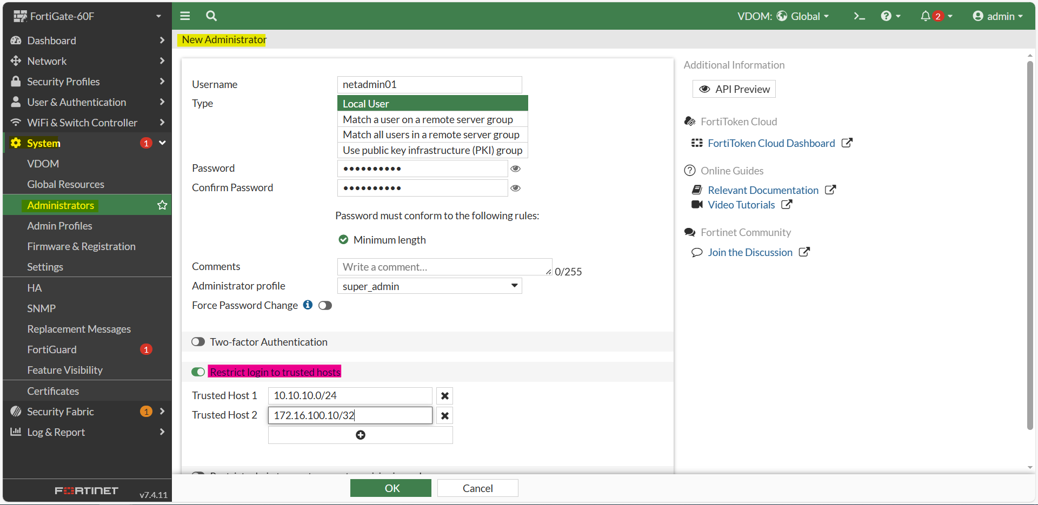Disable Restrict login to trusted hosts toggle

click(x=198, y=372)
